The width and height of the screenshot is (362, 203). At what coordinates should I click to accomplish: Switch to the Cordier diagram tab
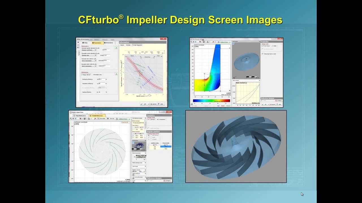(x=137, y=45)
